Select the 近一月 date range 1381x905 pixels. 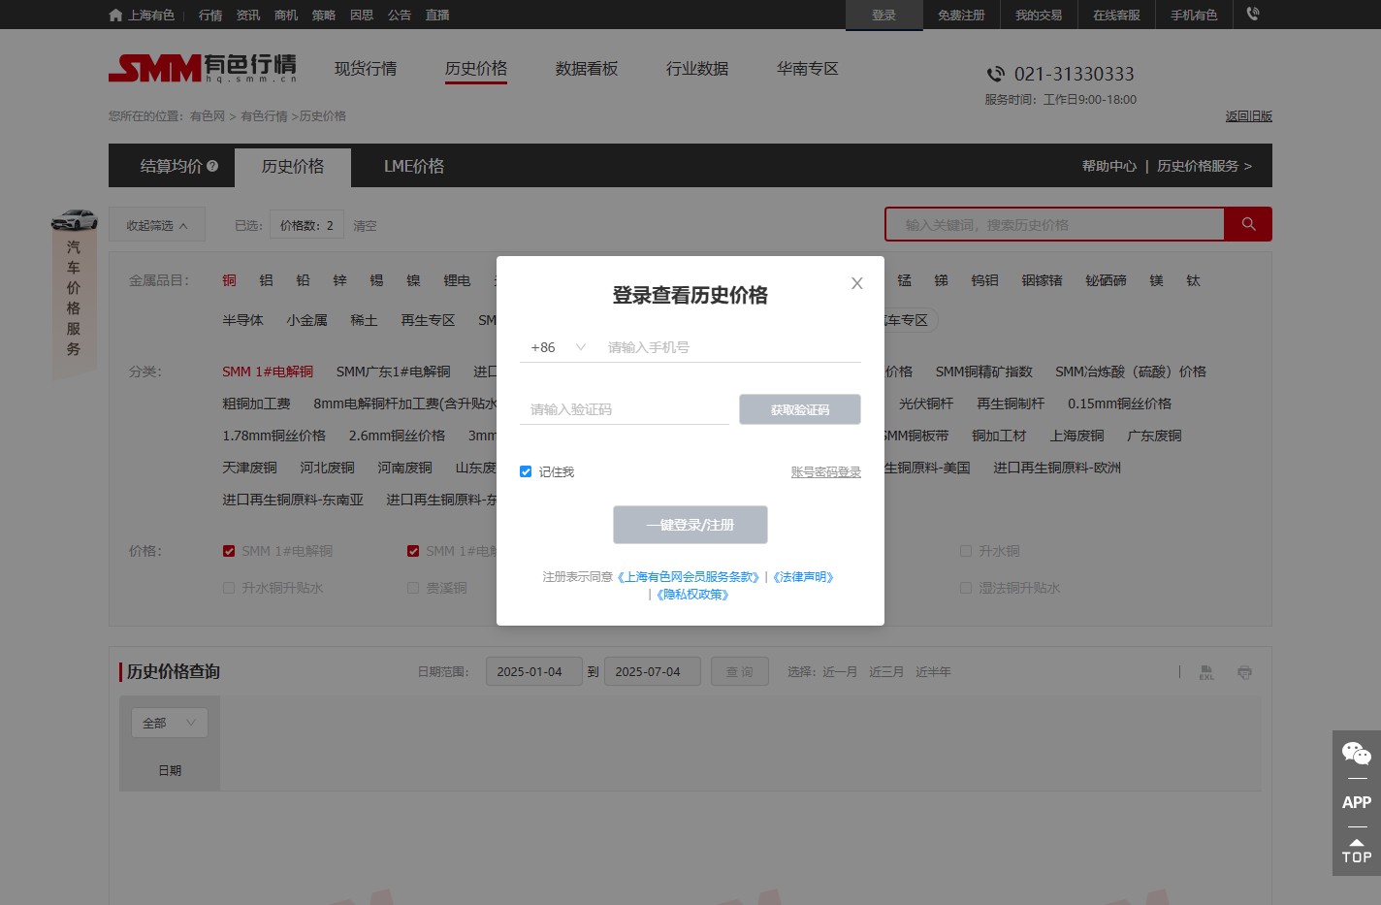(840, 672)
